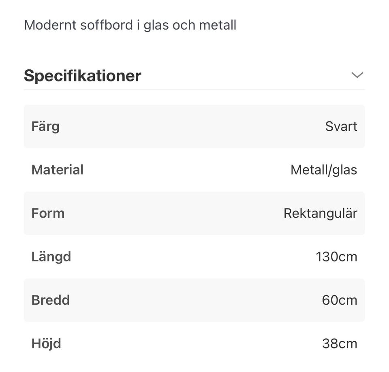Click the Färg label

pos(45,126)
